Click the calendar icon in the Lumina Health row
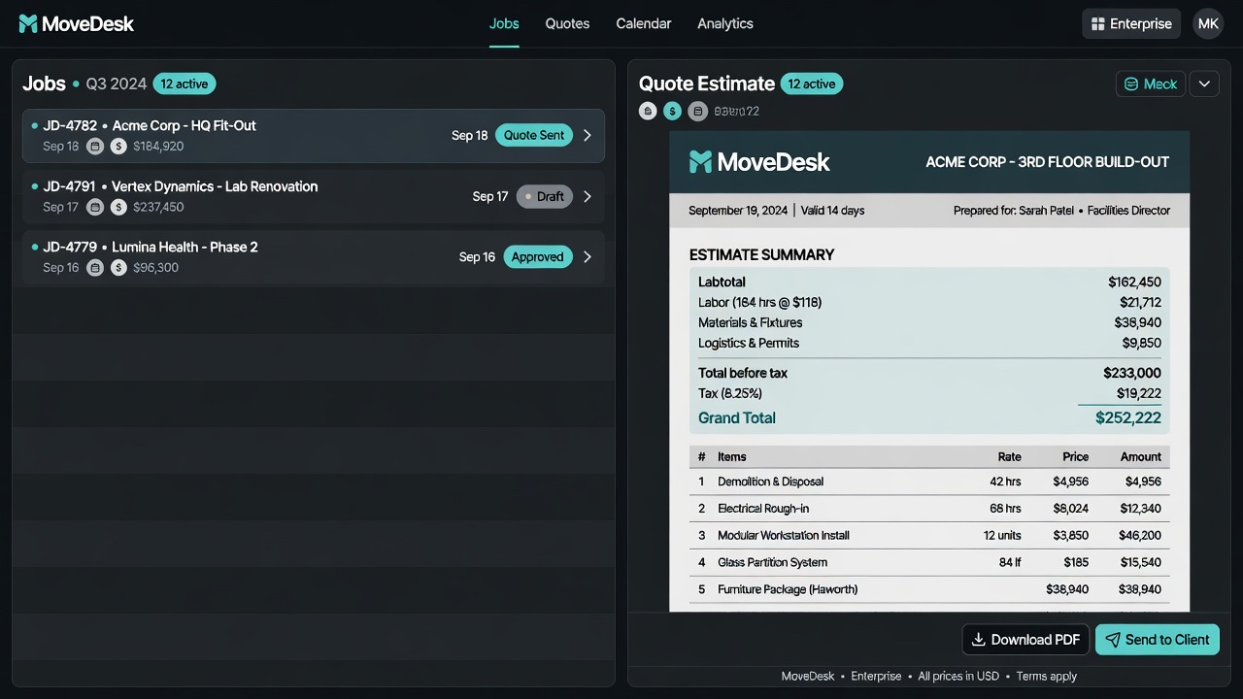Screen dimensions: 1243x699 point(95,267)
